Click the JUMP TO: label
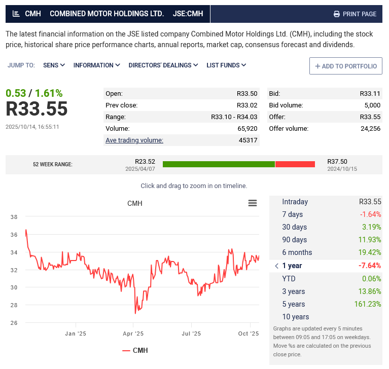Screen dimensions: 389x369 (x=21, y=65)
